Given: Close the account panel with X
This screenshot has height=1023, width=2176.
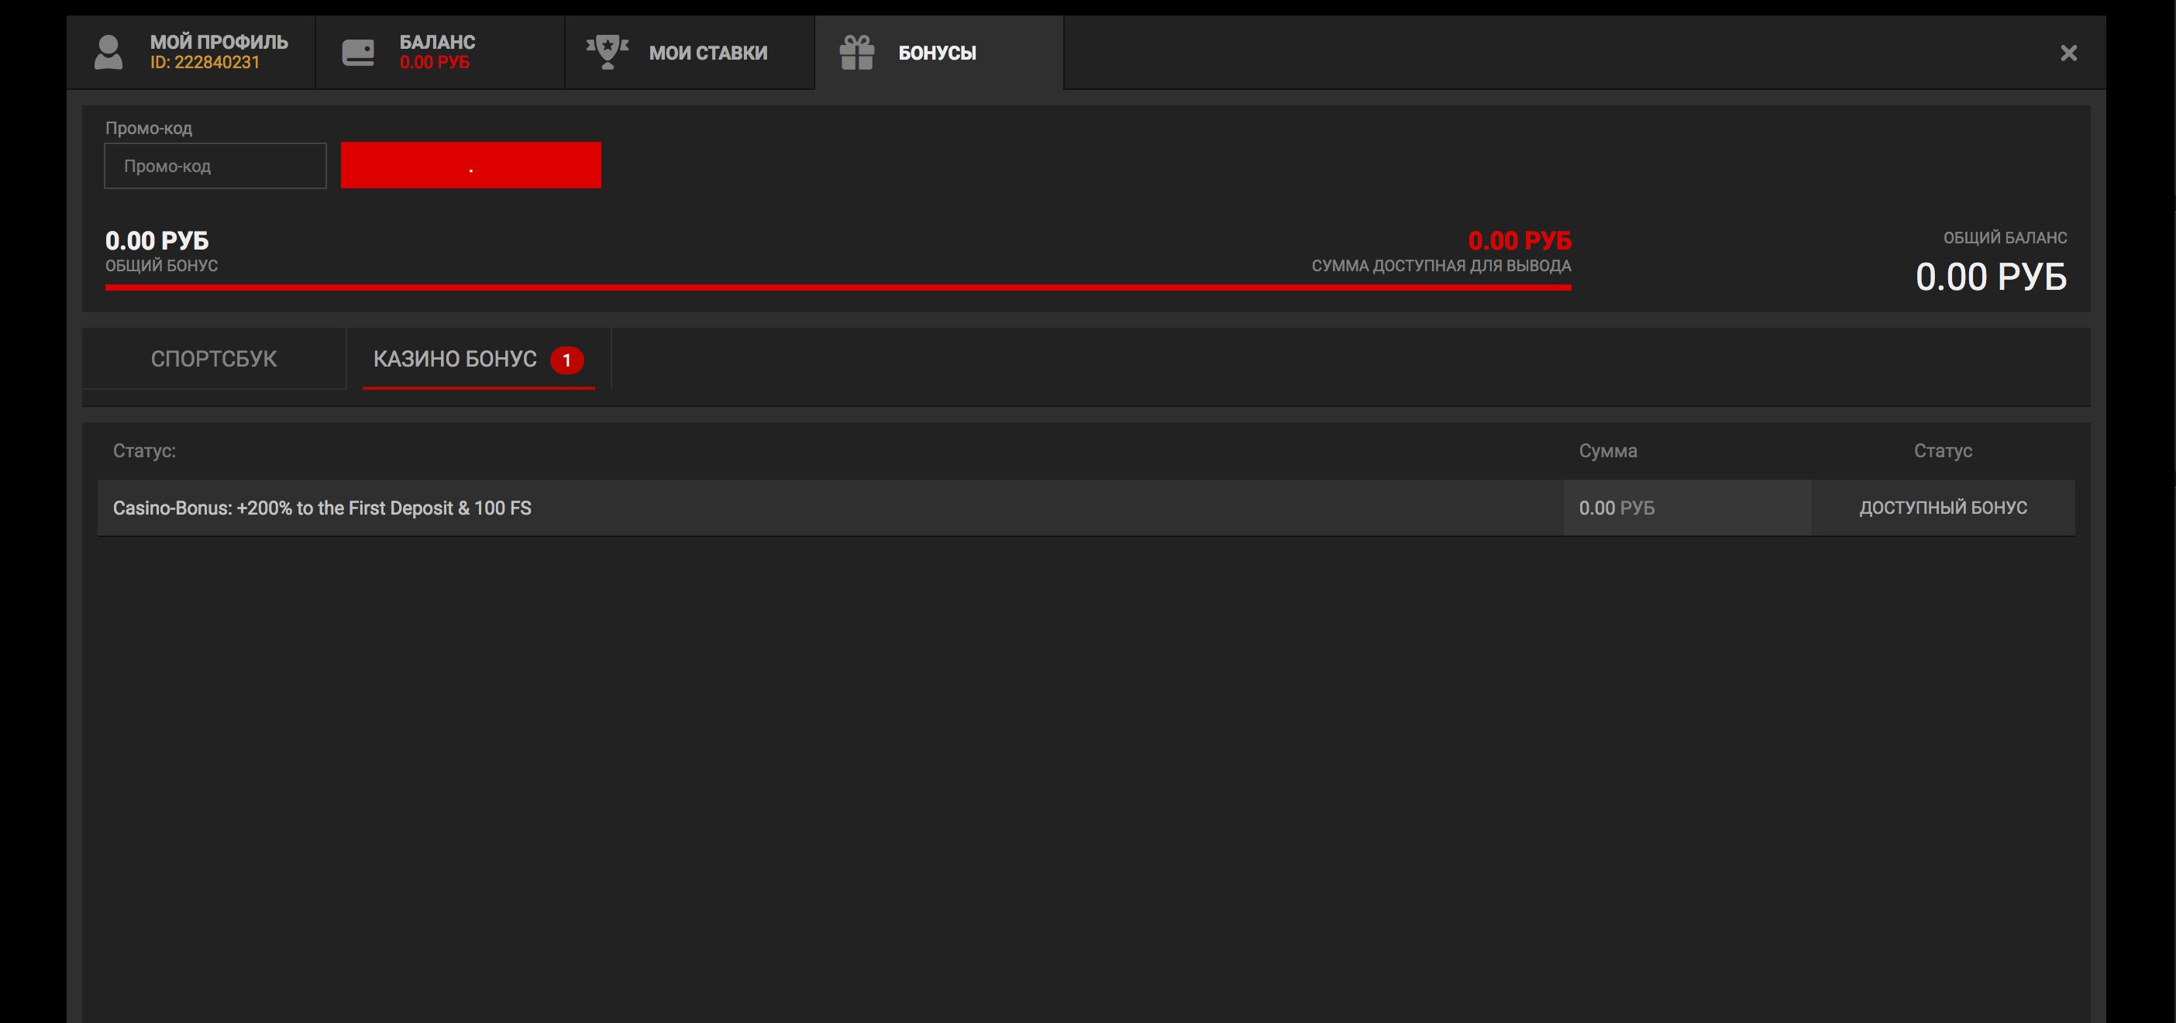Looking at the screenshot, I should (x=2068, y=53).
